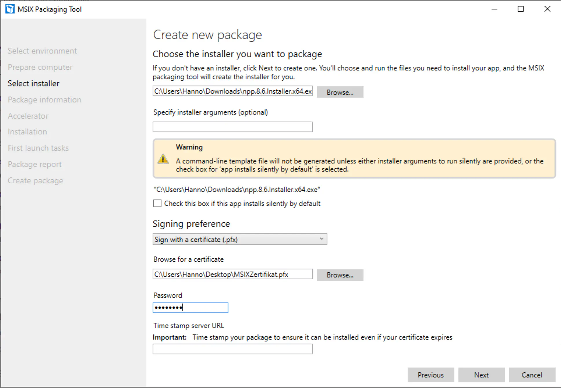Select 'Package information' in the sidebar
The height and width of the screenshot is (388, 561).
pos(44,99)
